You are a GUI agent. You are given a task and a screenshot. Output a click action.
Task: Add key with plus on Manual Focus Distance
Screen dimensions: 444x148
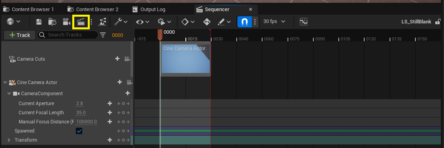click(110, 122)
